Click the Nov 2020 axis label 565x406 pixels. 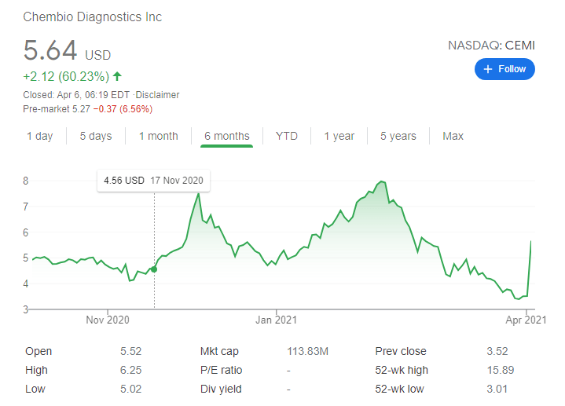(x=108, y=320)
